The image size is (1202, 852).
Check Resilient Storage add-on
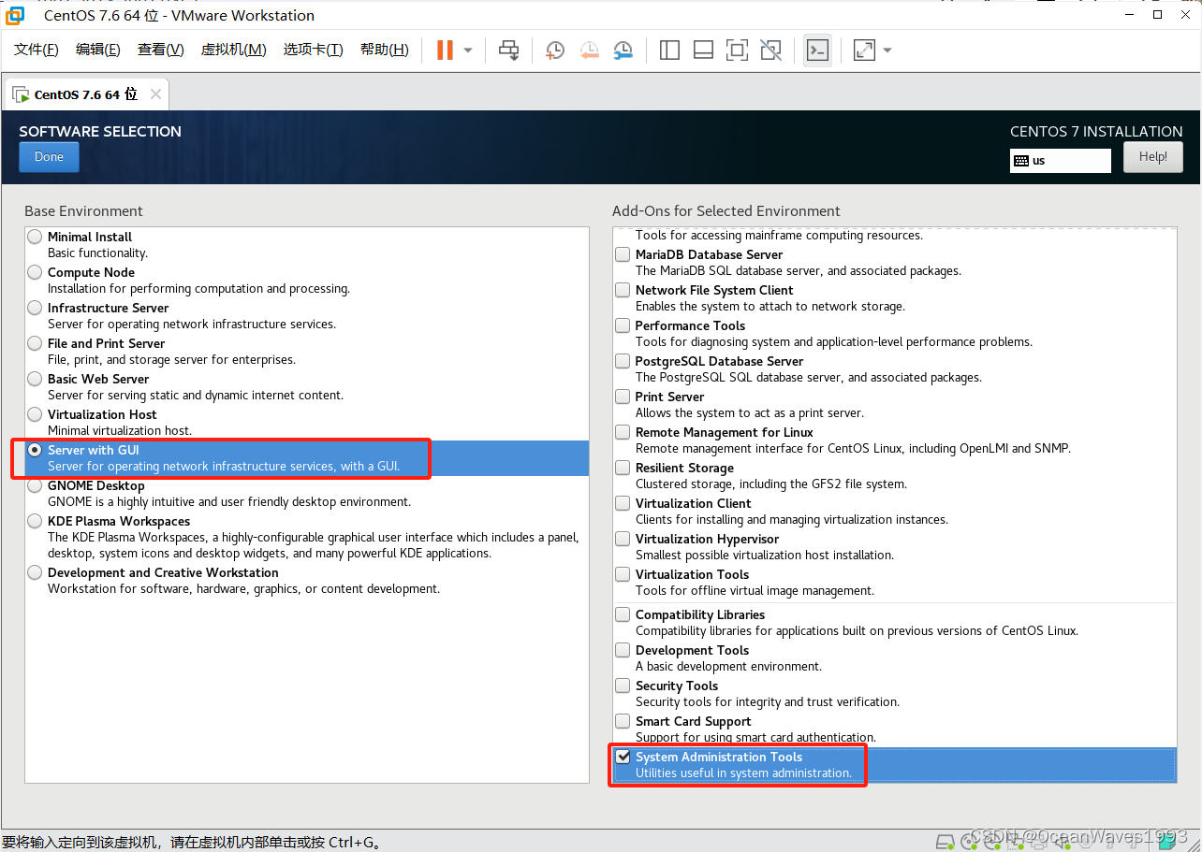623,468
